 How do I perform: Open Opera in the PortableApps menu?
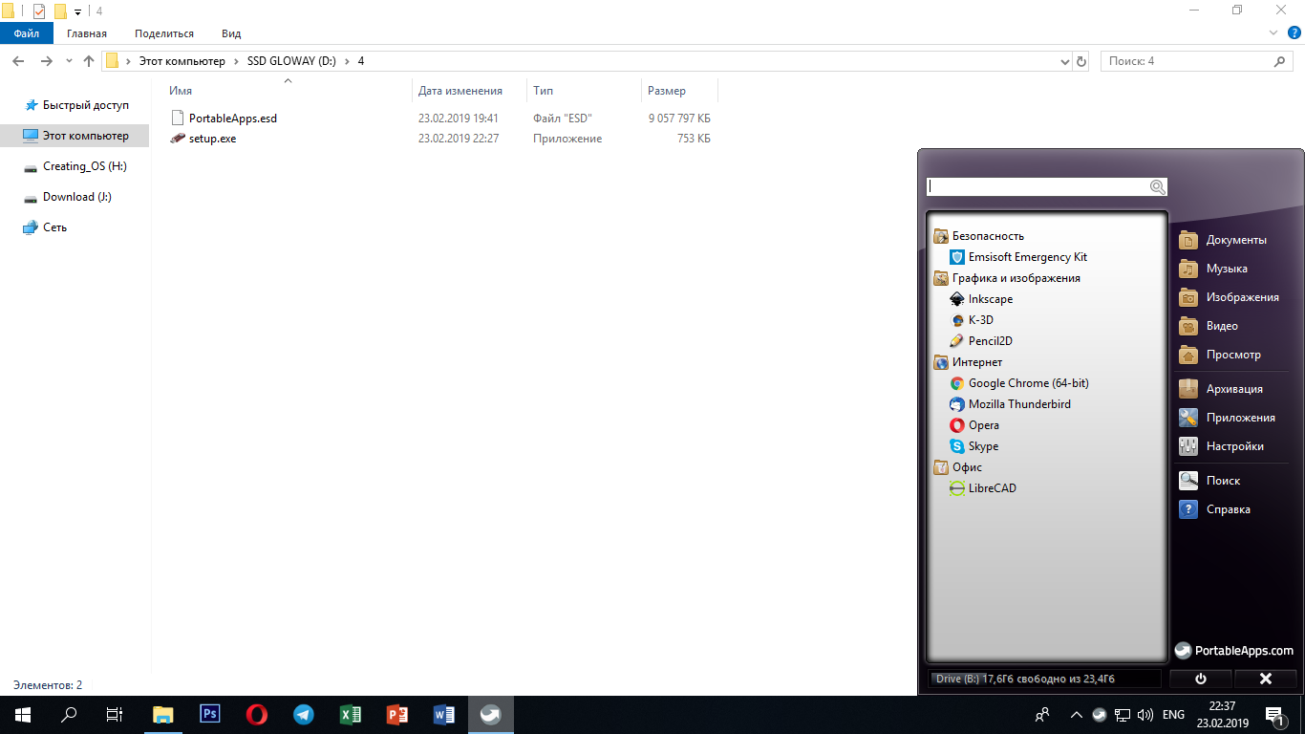[974, 425]
